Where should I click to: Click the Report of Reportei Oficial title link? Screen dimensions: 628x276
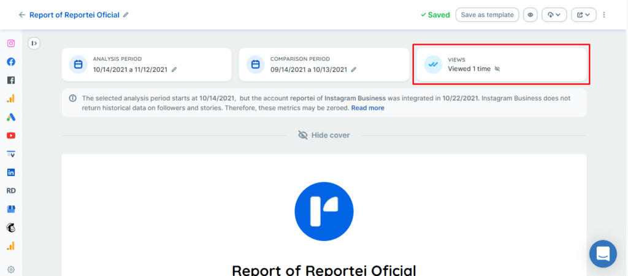pyautogui.click(x=74, y=15)
